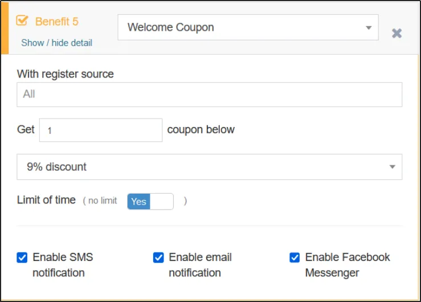Click the Benefit 5 check icon
Screen dimensions: 421x302
(x=22, y=21)
